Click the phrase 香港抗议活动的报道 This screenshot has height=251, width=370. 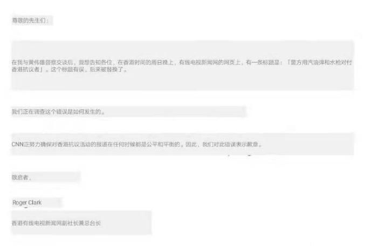[x=82, y=144]
